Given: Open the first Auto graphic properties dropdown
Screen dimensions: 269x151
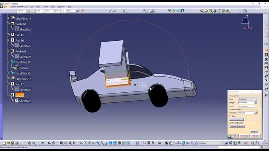Looking at the screenshot, I should [x=21, y=11].
